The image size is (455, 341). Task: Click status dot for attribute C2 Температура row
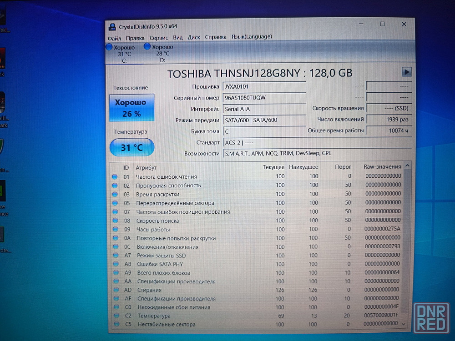pos(116,316)
